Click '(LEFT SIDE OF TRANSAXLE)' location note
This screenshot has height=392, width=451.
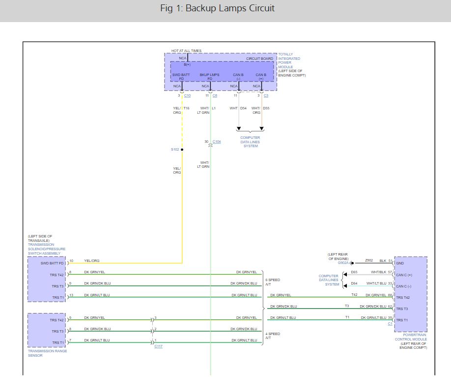click(x=40, y=238)
